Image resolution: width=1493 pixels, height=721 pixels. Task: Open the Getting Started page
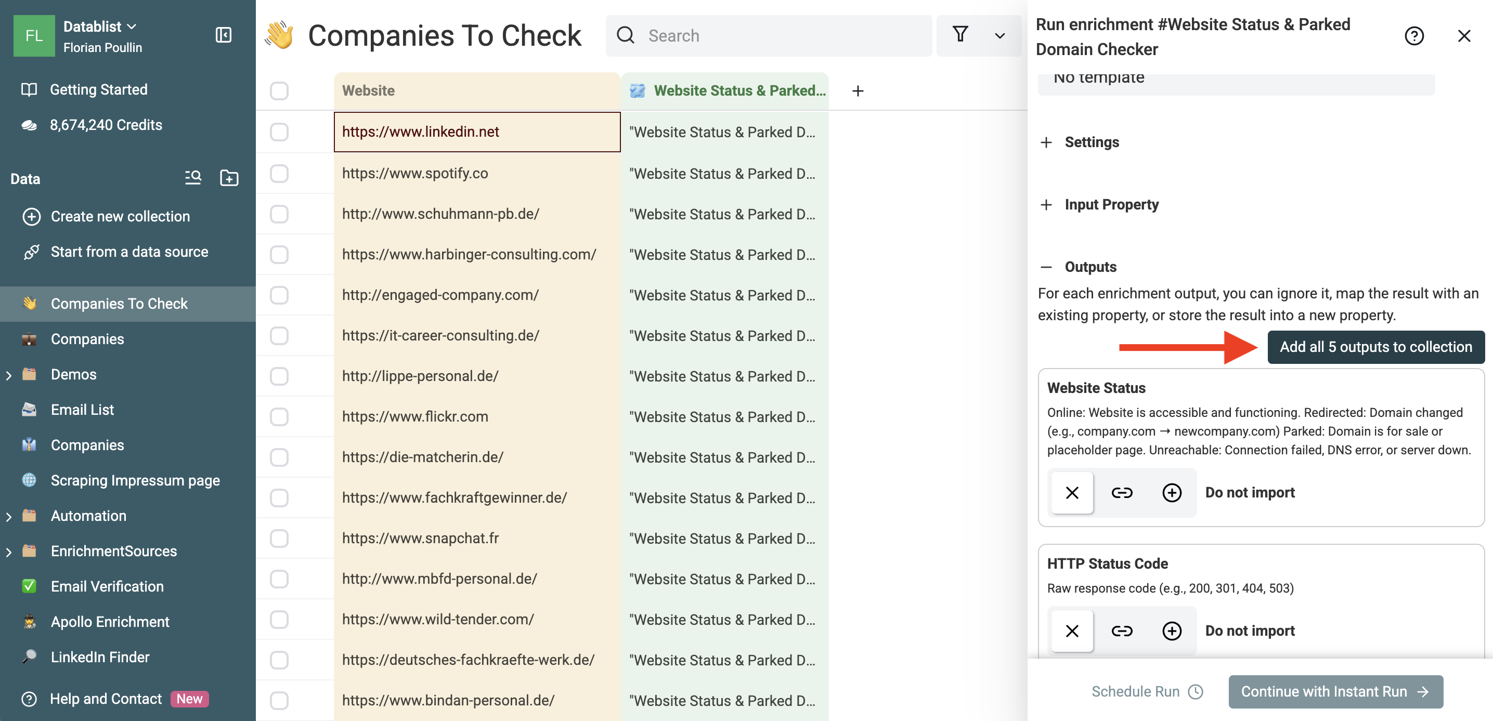(x=98, y=89)
